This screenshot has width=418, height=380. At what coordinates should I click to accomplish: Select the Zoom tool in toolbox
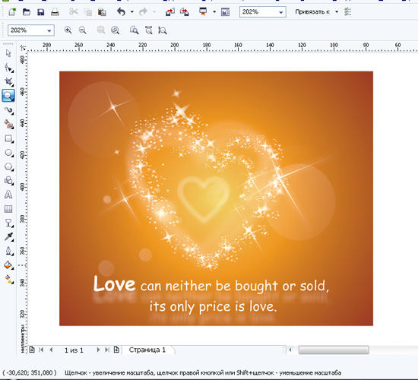click(8, 96)
